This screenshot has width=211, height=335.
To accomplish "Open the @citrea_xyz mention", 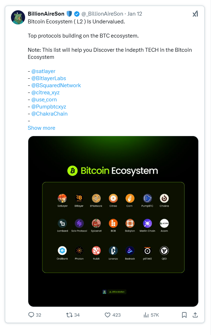I will [46, 93].
